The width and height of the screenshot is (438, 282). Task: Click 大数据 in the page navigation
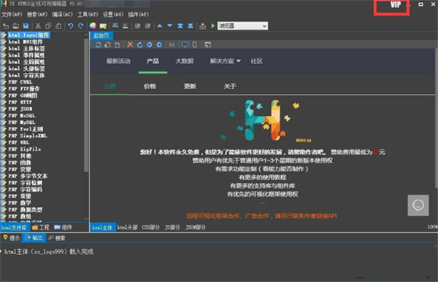[x=185, y=61]
